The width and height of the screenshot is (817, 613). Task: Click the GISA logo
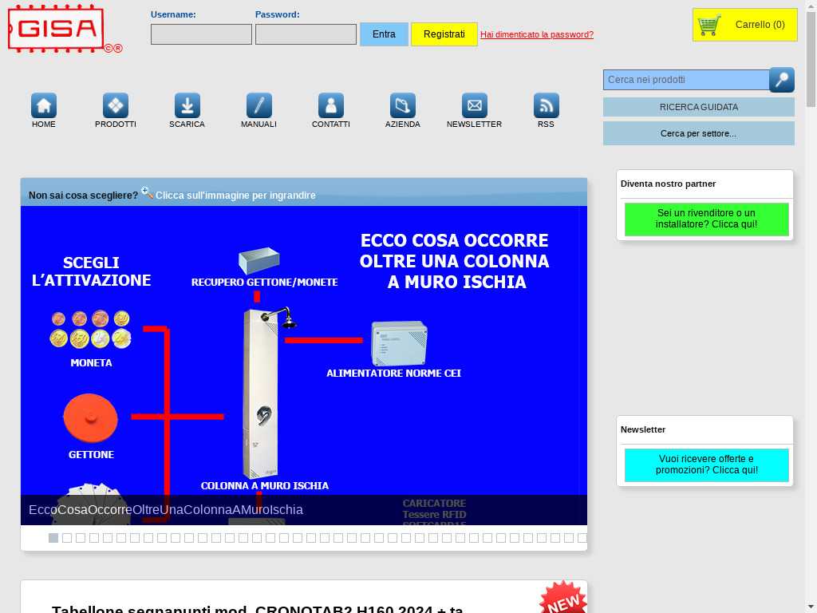click(65, 29)
